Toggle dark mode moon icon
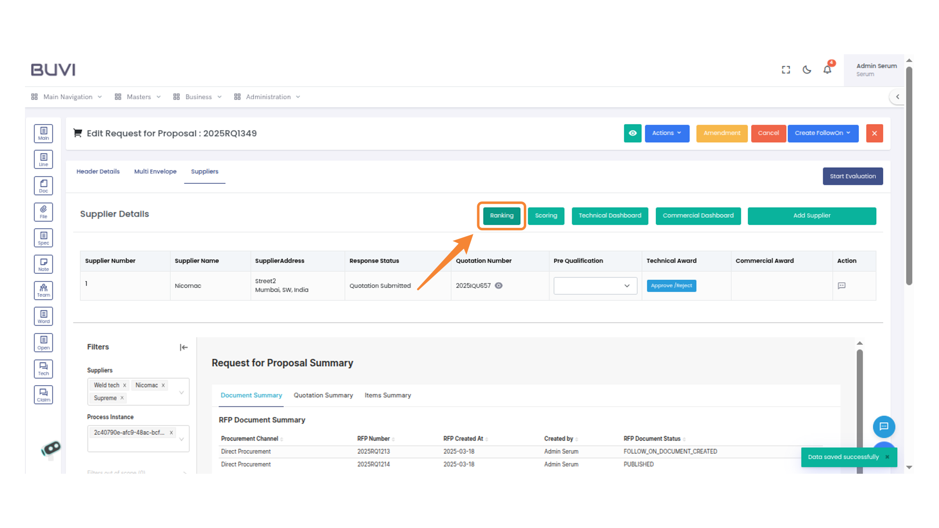This screenshot has width=939, height=528. coord(807,70)
